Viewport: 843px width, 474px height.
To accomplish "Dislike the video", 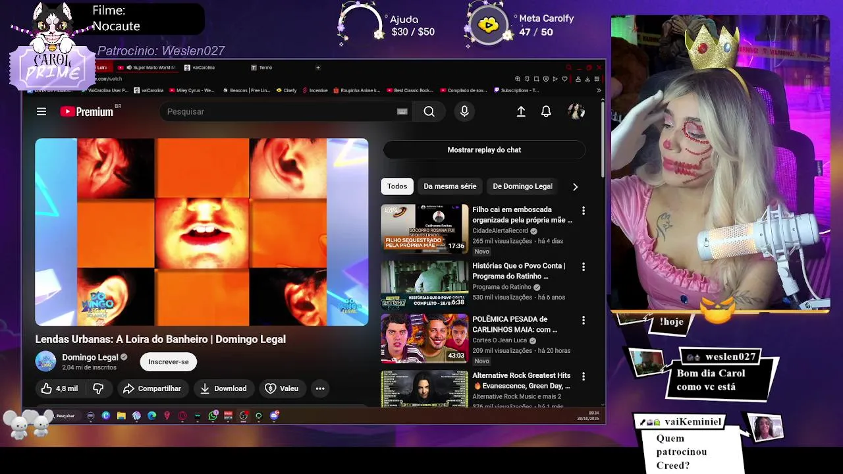I will (98, 388).
